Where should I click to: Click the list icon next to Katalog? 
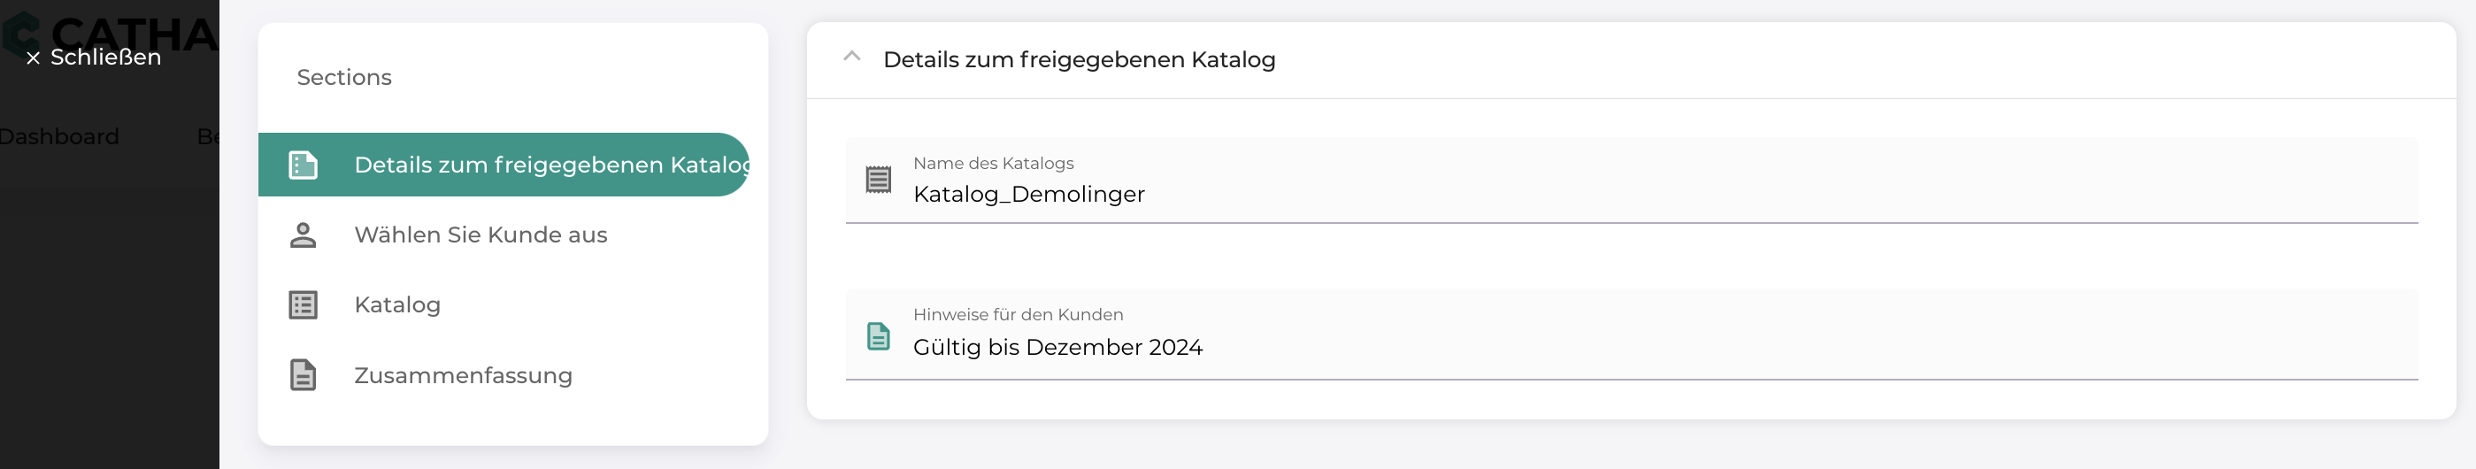click(303, 305)
